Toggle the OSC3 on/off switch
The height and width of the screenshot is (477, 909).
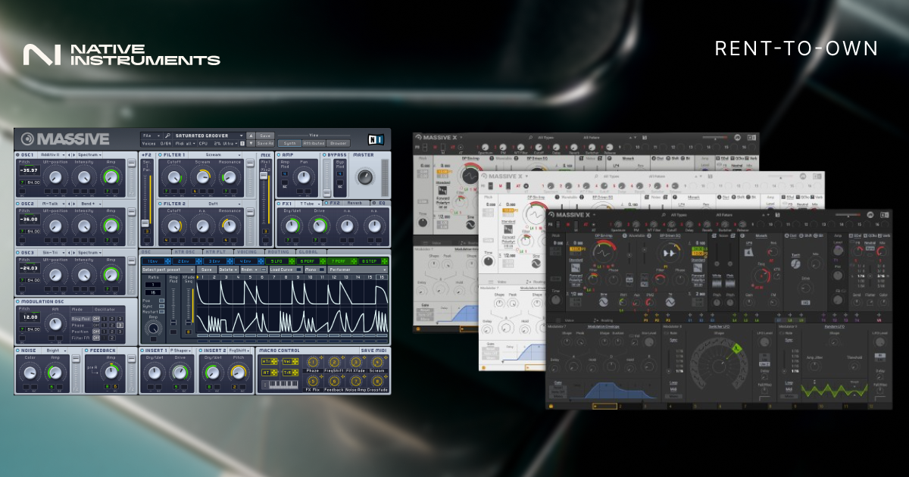17,252
